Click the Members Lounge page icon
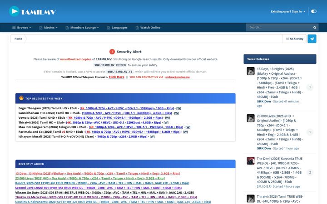 [67, 28]
